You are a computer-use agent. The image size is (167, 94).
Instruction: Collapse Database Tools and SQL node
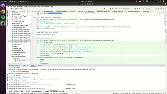pyautogui.click(x=12, y=60)
